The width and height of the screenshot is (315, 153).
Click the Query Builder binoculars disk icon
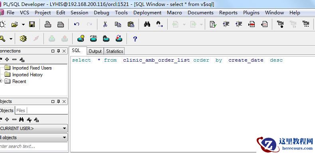click(106, 39)
